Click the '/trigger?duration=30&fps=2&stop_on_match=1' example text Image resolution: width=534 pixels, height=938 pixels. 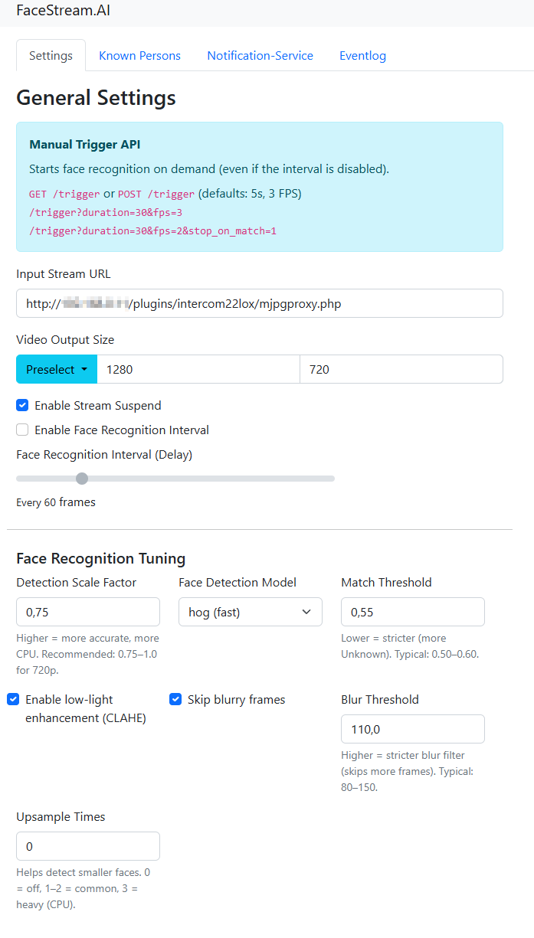click(152, 230)
